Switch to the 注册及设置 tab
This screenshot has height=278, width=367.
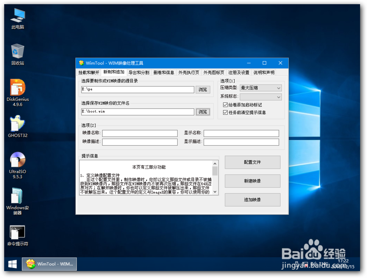click(239, 73)
